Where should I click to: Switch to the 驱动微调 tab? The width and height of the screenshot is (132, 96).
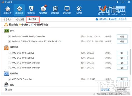point(20,19)
